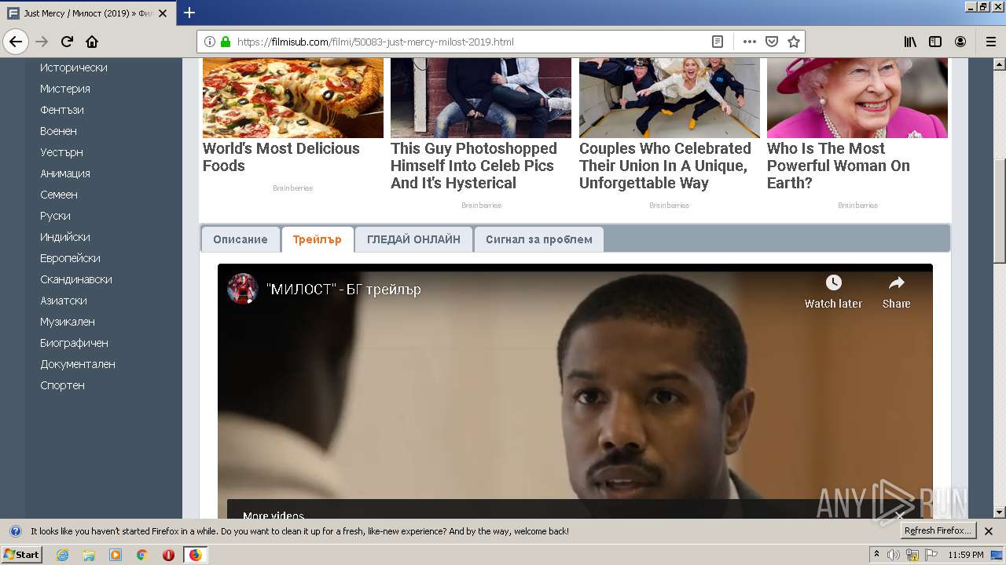The image size is (1006, 565).
Task: Open a new browser tab
Action: coord(189,13)
